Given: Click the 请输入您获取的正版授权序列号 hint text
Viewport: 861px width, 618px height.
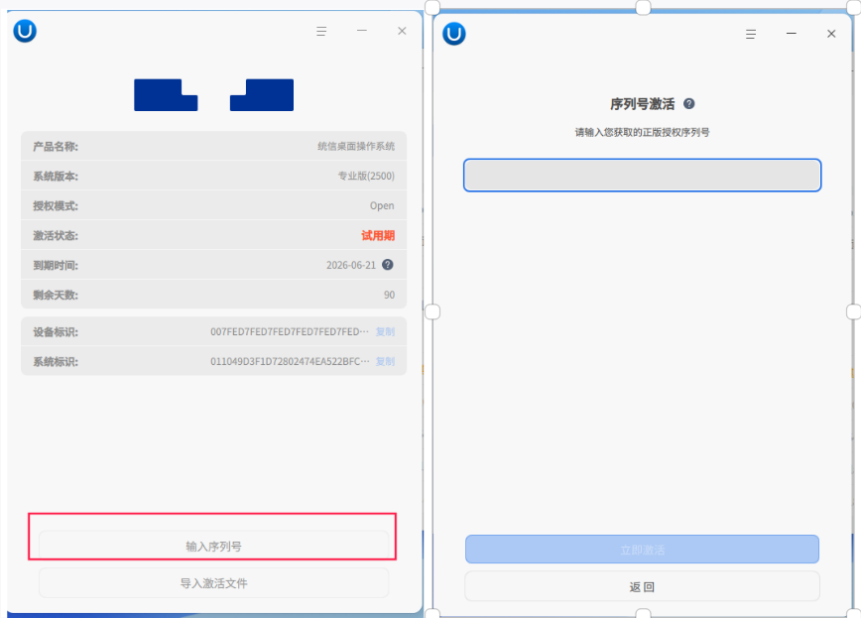Looking at the screenshot, I should 643,132.
